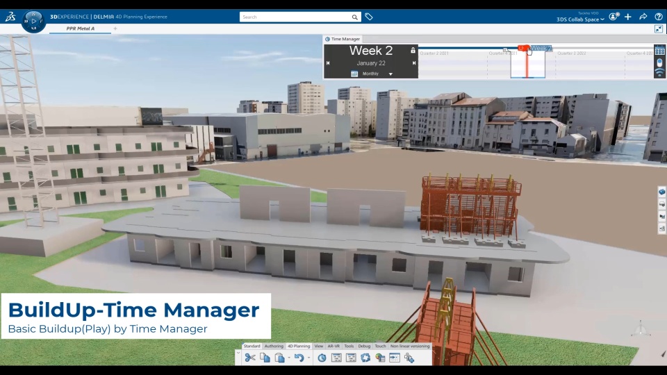
Task: Open the user profile icon
Action: [x=614, y=17]
